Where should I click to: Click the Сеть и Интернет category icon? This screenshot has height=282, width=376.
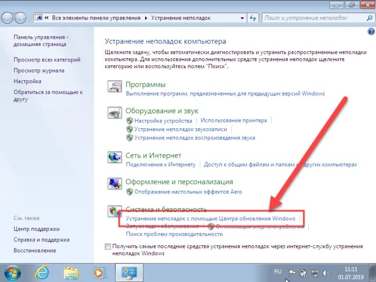point(115,157)
